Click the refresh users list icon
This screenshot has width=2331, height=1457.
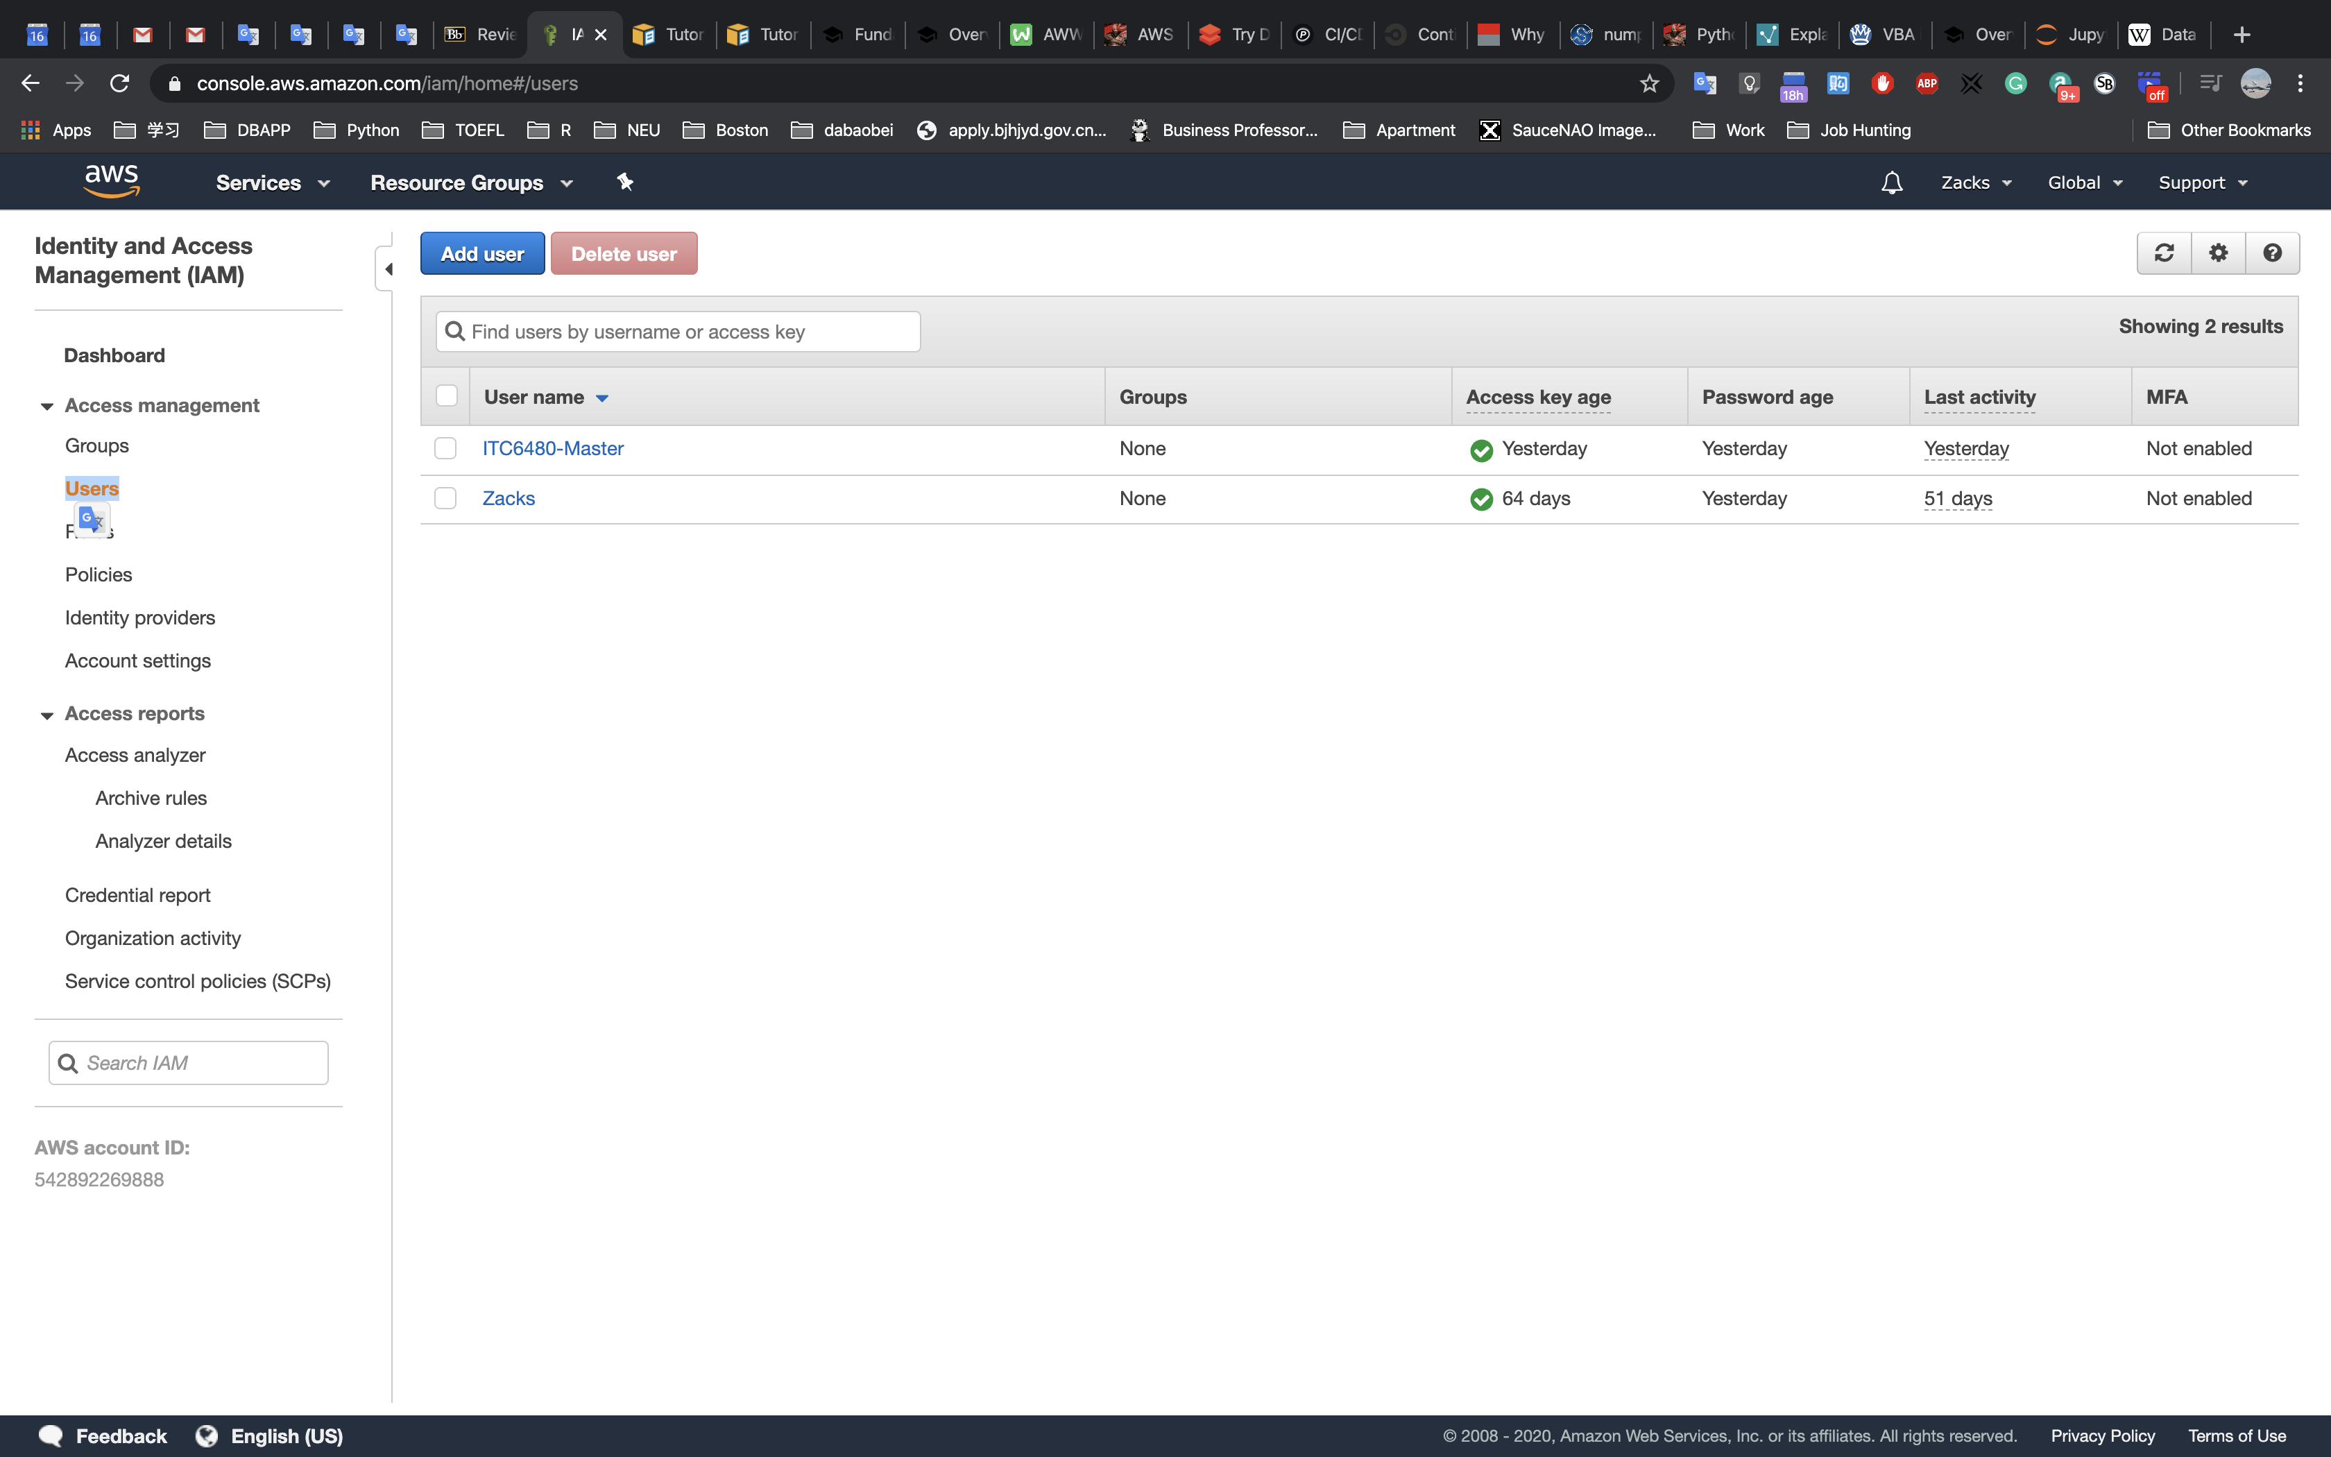pyautogui.click(x=2163, y=253)
